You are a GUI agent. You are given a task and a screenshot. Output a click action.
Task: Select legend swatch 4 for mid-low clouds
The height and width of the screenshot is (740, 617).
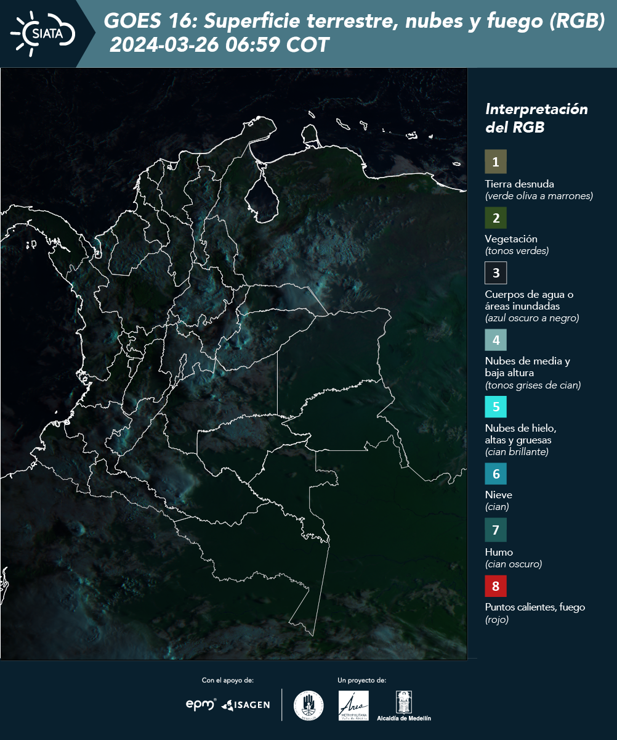coord(496,339)
